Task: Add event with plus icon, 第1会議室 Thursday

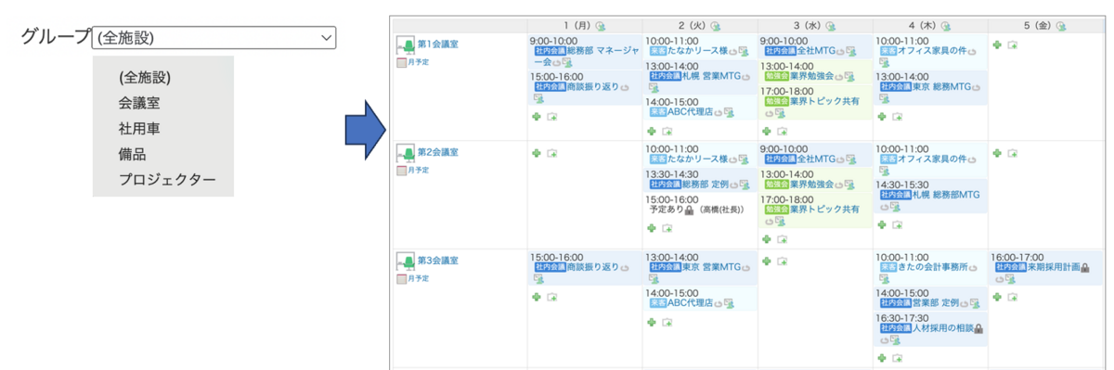Action: [x=882, y=118]
